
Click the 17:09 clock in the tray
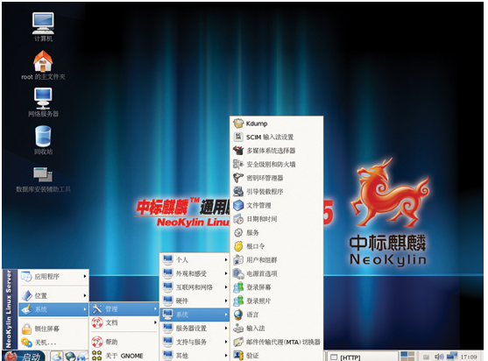coord(469,357)
